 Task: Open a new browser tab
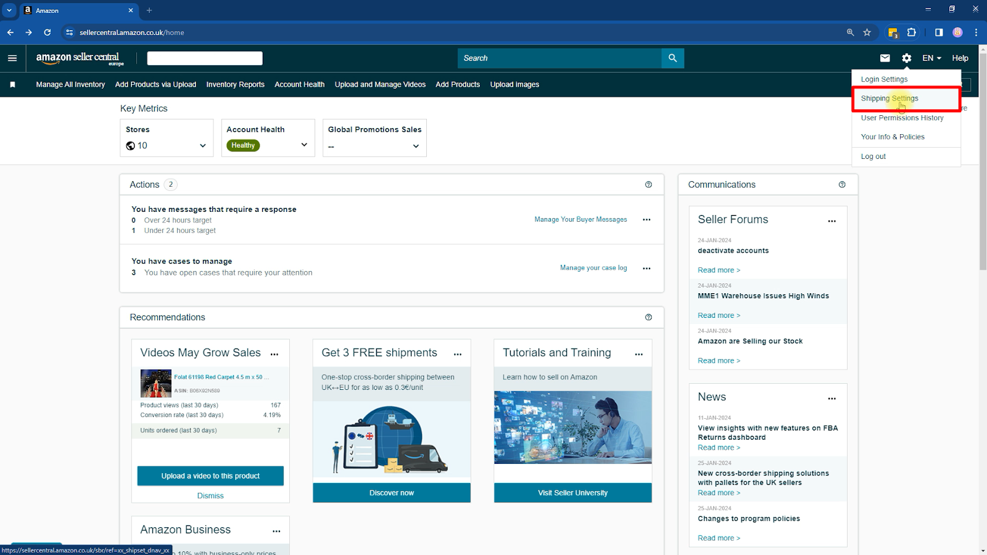pyautogui.click(x=149, y=10)
